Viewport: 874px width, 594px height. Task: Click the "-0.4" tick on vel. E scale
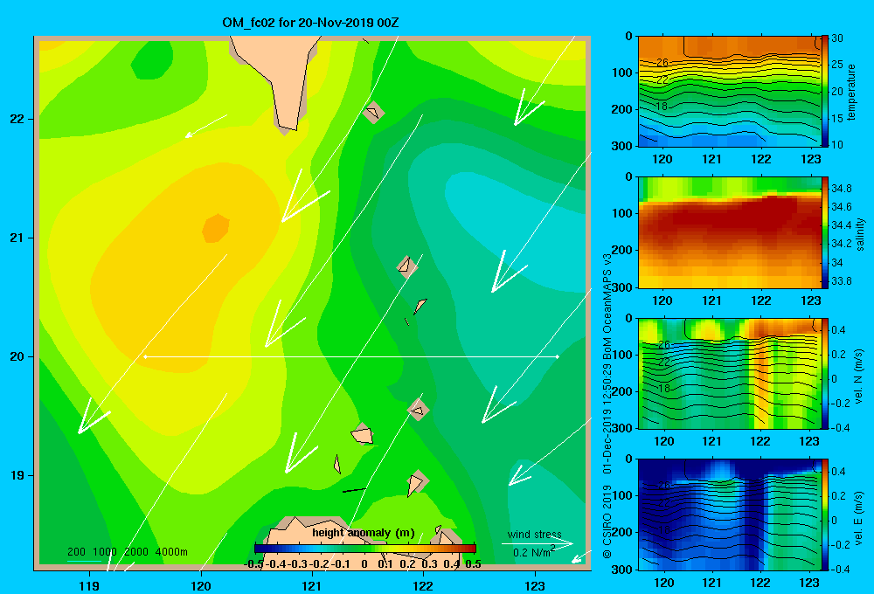click(840, 569)
